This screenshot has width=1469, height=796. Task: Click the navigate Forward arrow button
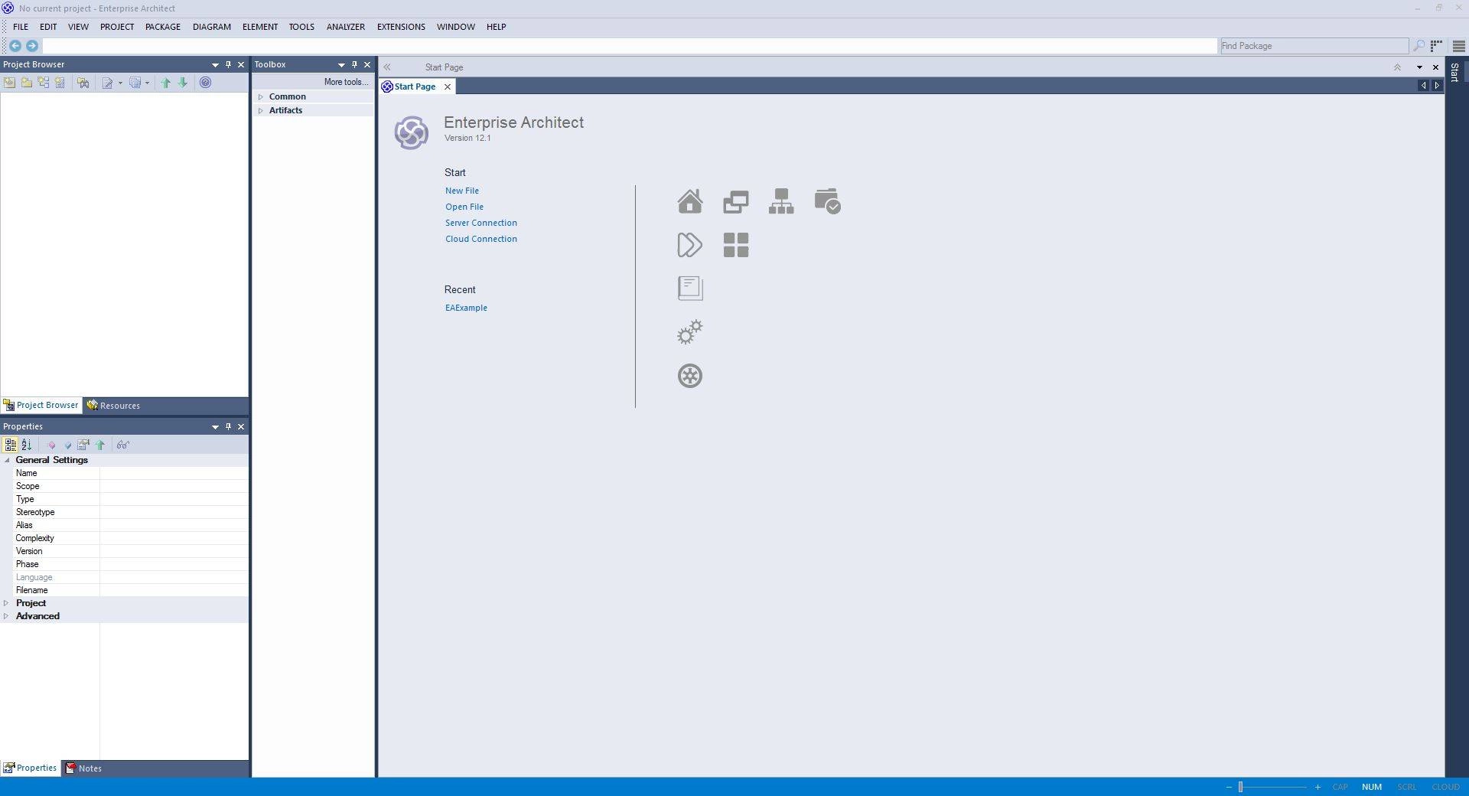click(x=32, y=46)
